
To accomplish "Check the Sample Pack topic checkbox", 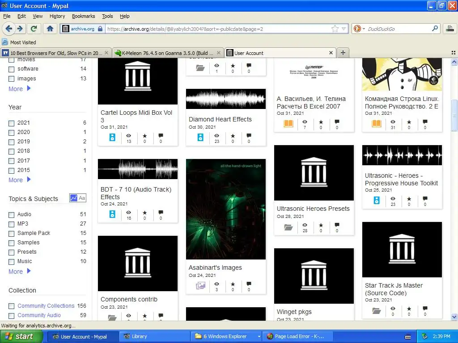I will (11, 233).
